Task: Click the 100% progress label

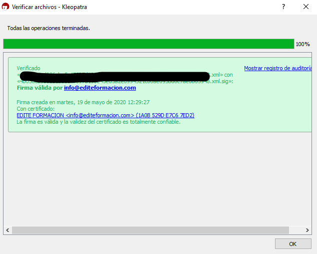Action: [302, 44]
